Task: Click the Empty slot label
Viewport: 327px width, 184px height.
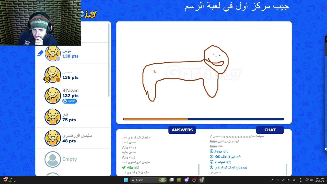Action: (x=69, y=159)
